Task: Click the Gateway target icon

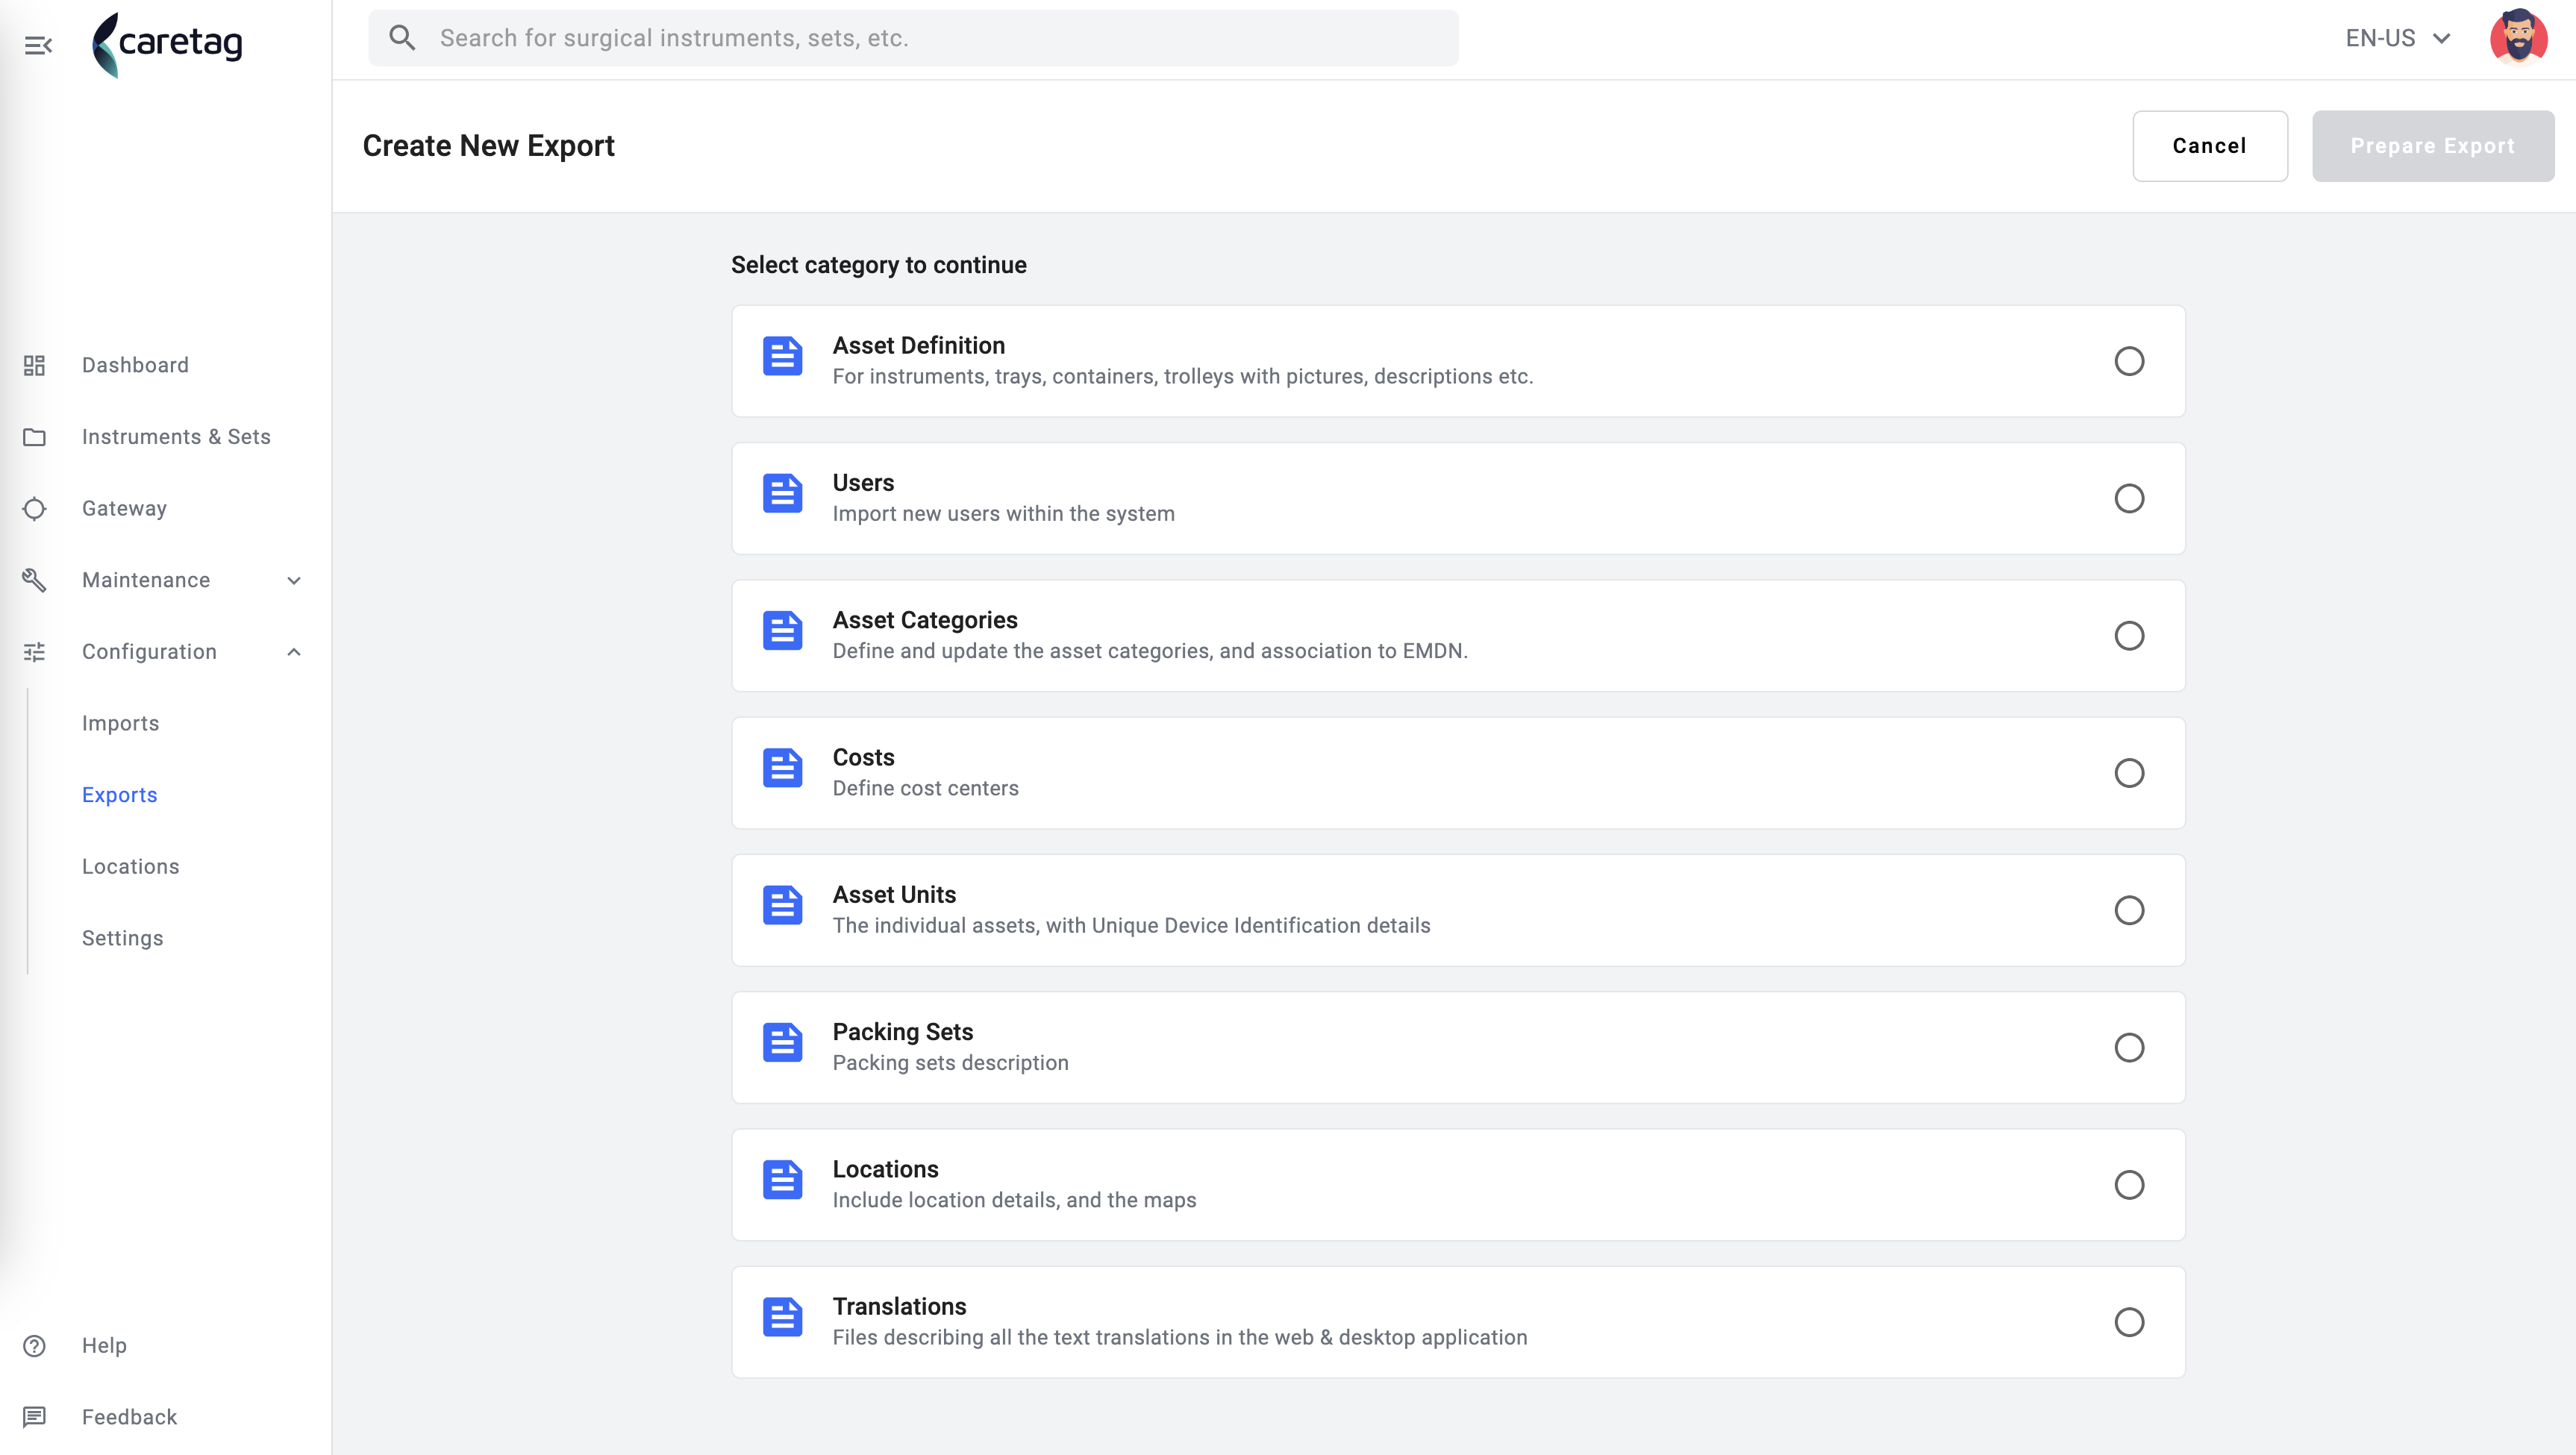Action: 35,508
